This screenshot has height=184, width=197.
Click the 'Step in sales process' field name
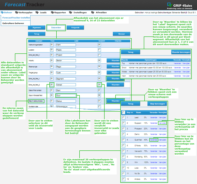[x=36, y=101]
